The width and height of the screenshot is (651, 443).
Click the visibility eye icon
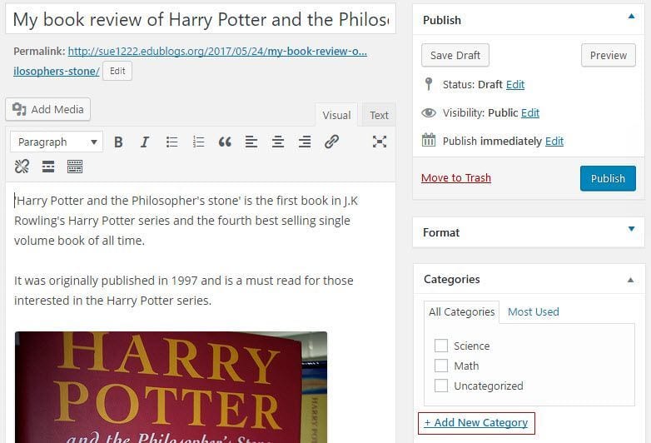point(429,112)
